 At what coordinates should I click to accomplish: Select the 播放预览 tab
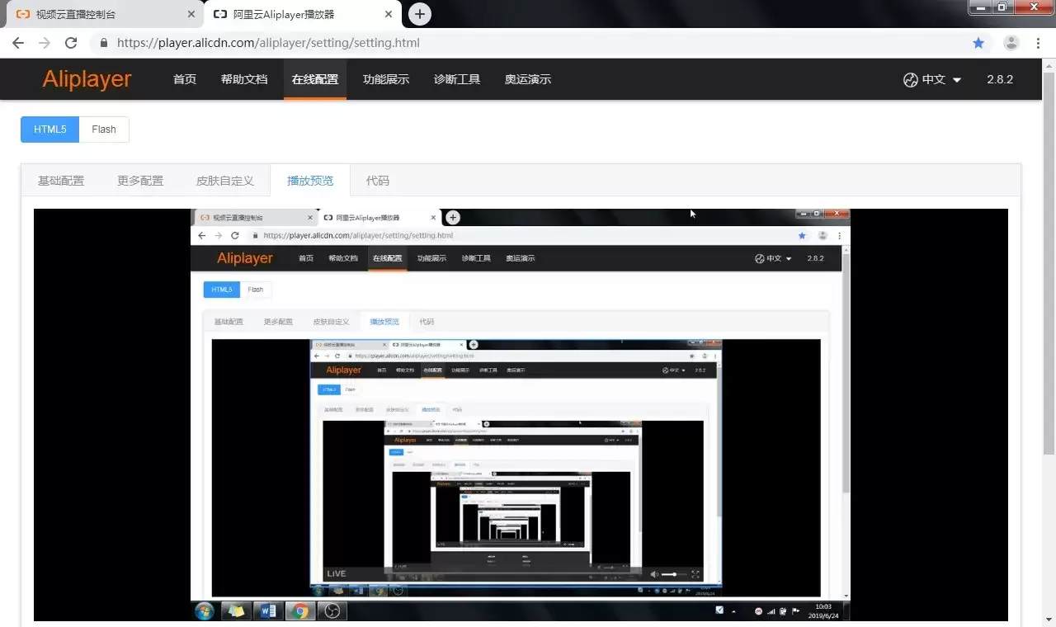(310, 181)
